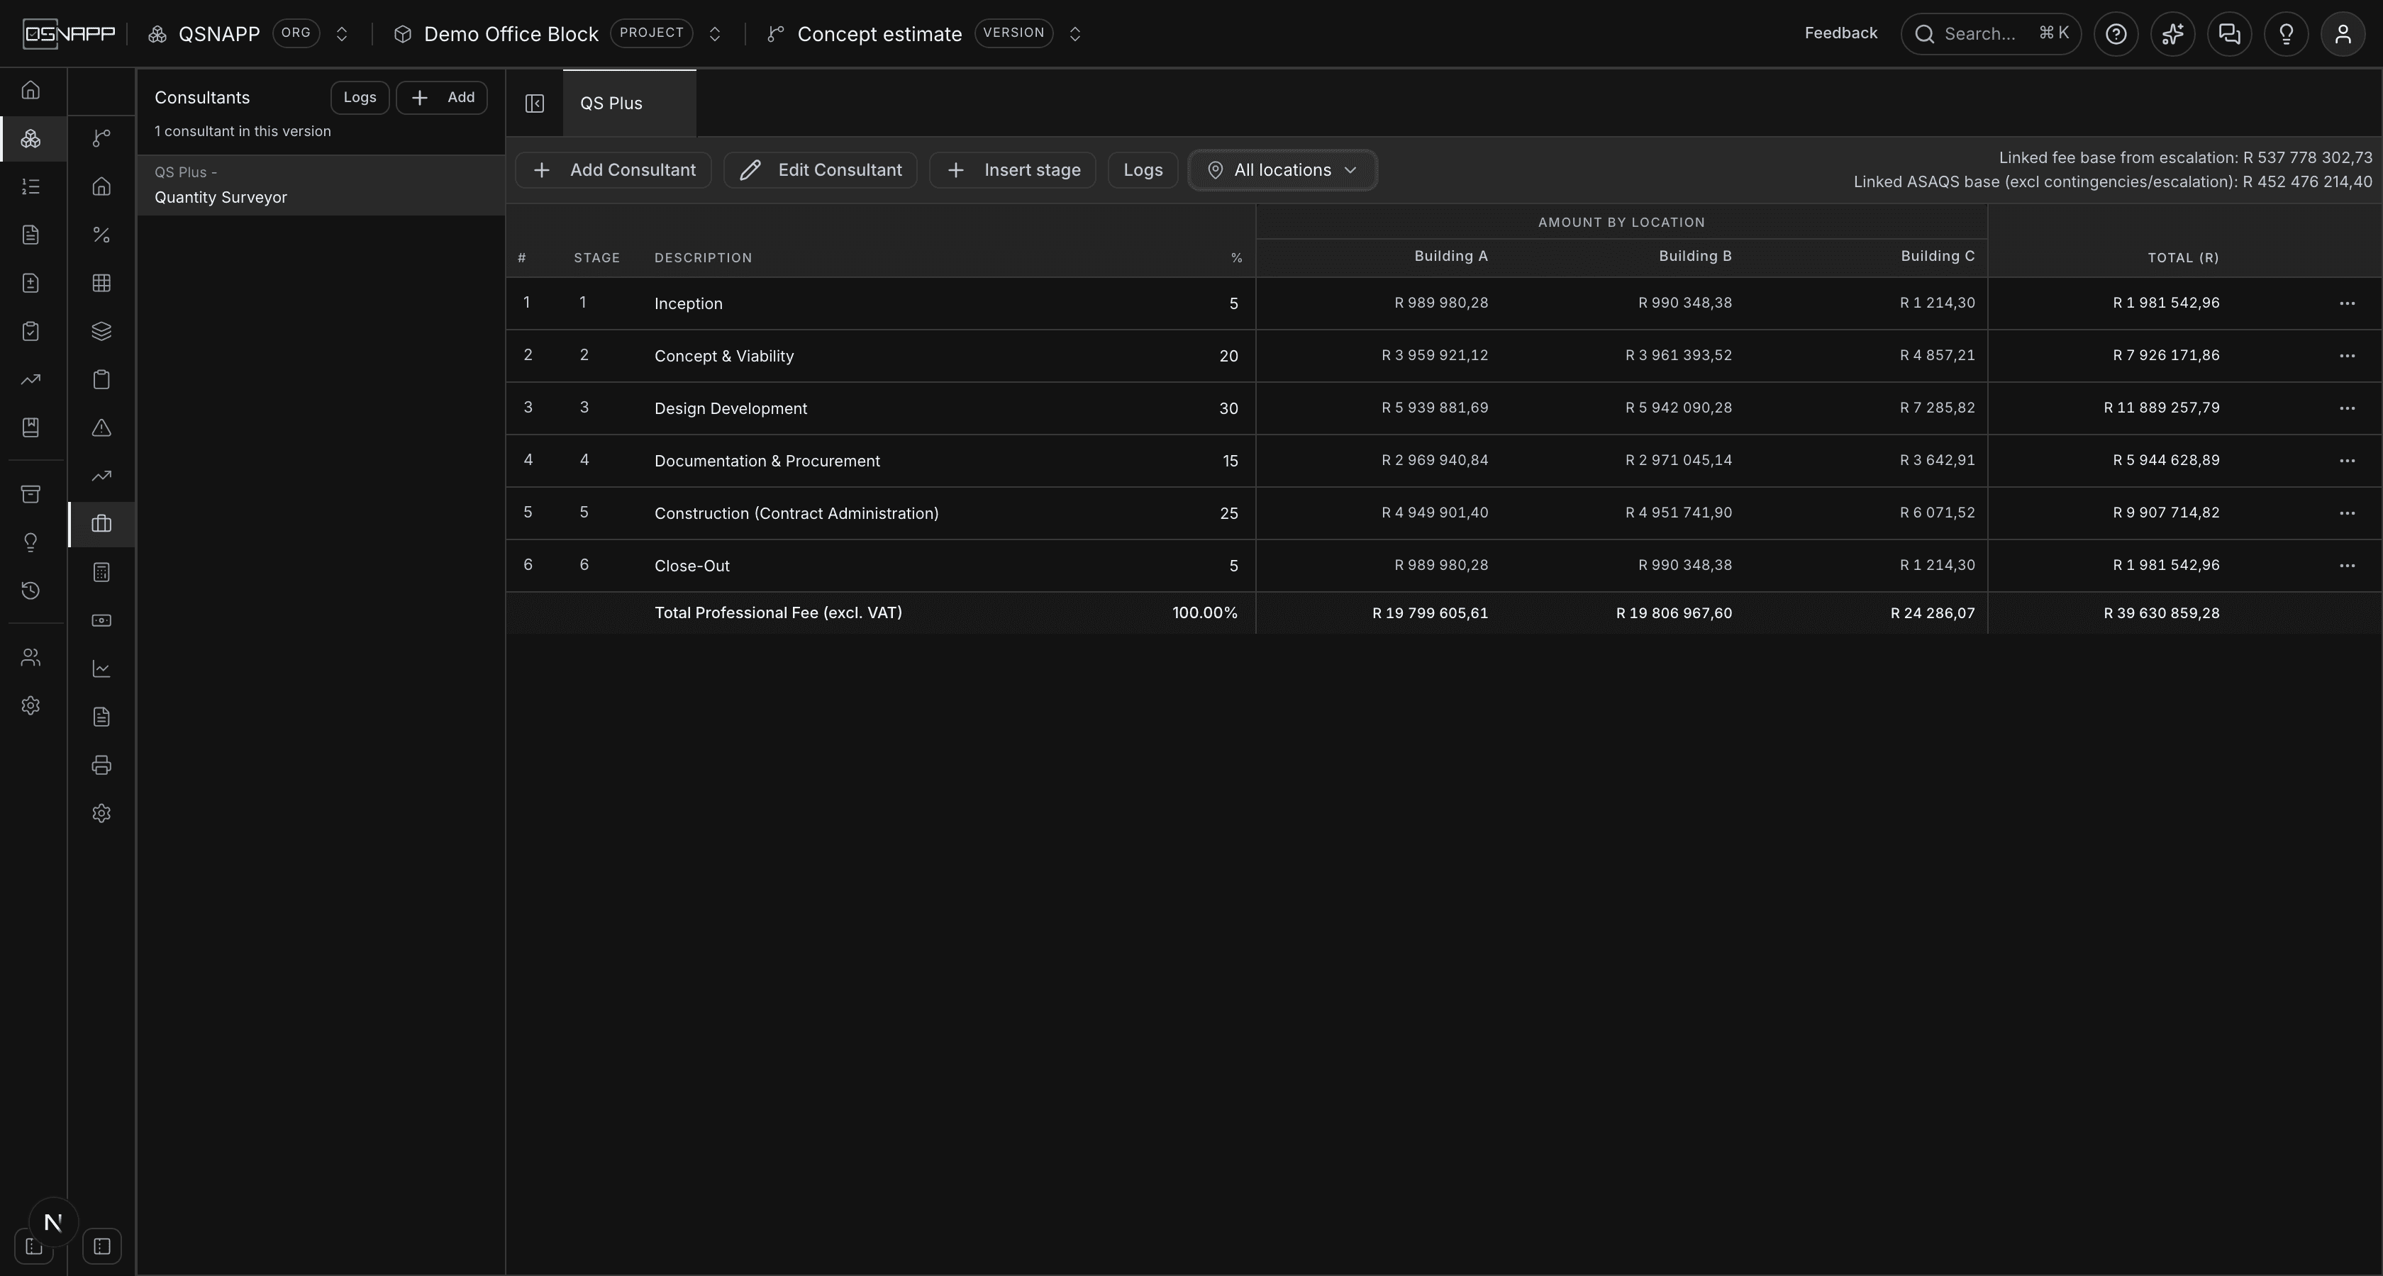Open the percent icon in the second sidebar
Image resolution: width=2383 pixels, height=1276 pixels.
coord(101,235)
